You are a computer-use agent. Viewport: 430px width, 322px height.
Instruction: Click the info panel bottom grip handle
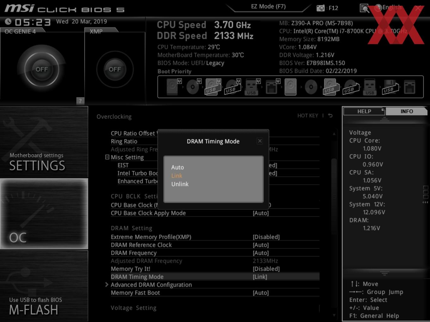[384, 273]
